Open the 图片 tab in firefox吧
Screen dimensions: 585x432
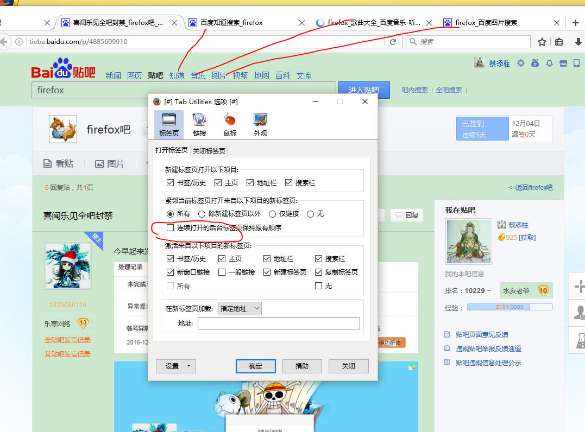pos(110,164)
